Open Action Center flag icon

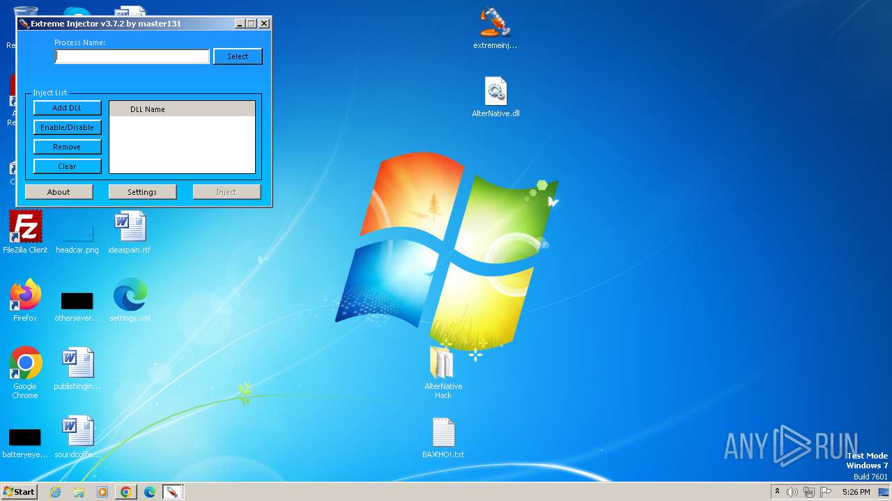[x=826, y=492]
